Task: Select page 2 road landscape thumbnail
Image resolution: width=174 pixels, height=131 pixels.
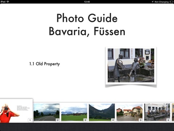Action: pos(46,112)
